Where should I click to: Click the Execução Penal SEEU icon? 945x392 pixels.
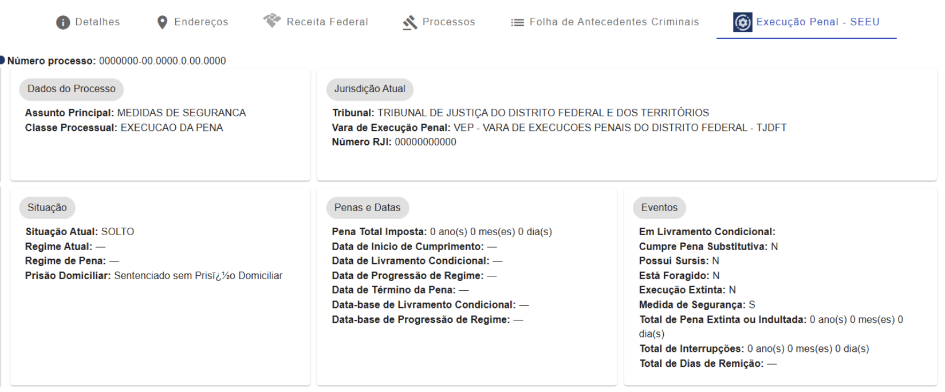click(742, 22)
